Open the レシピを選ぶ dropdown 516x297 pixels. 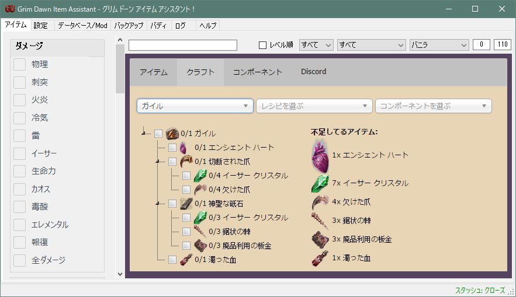coord(314,106)
